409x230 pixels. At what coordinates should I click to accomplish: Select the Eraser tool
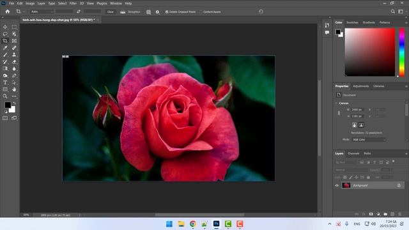[x=14, y=62]
